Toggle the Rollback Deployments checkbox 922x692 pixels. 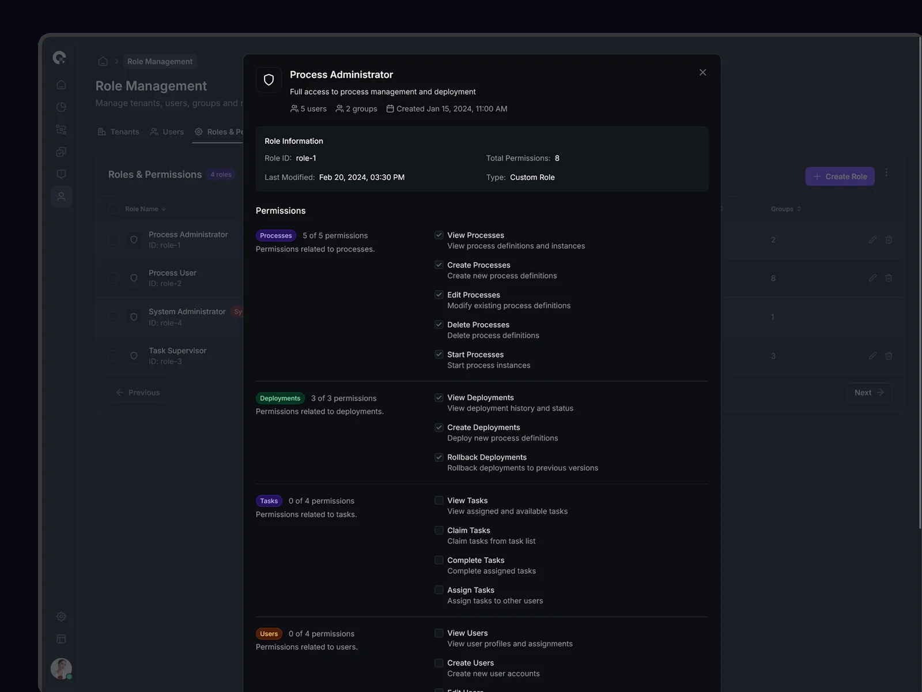pos(439,457)
